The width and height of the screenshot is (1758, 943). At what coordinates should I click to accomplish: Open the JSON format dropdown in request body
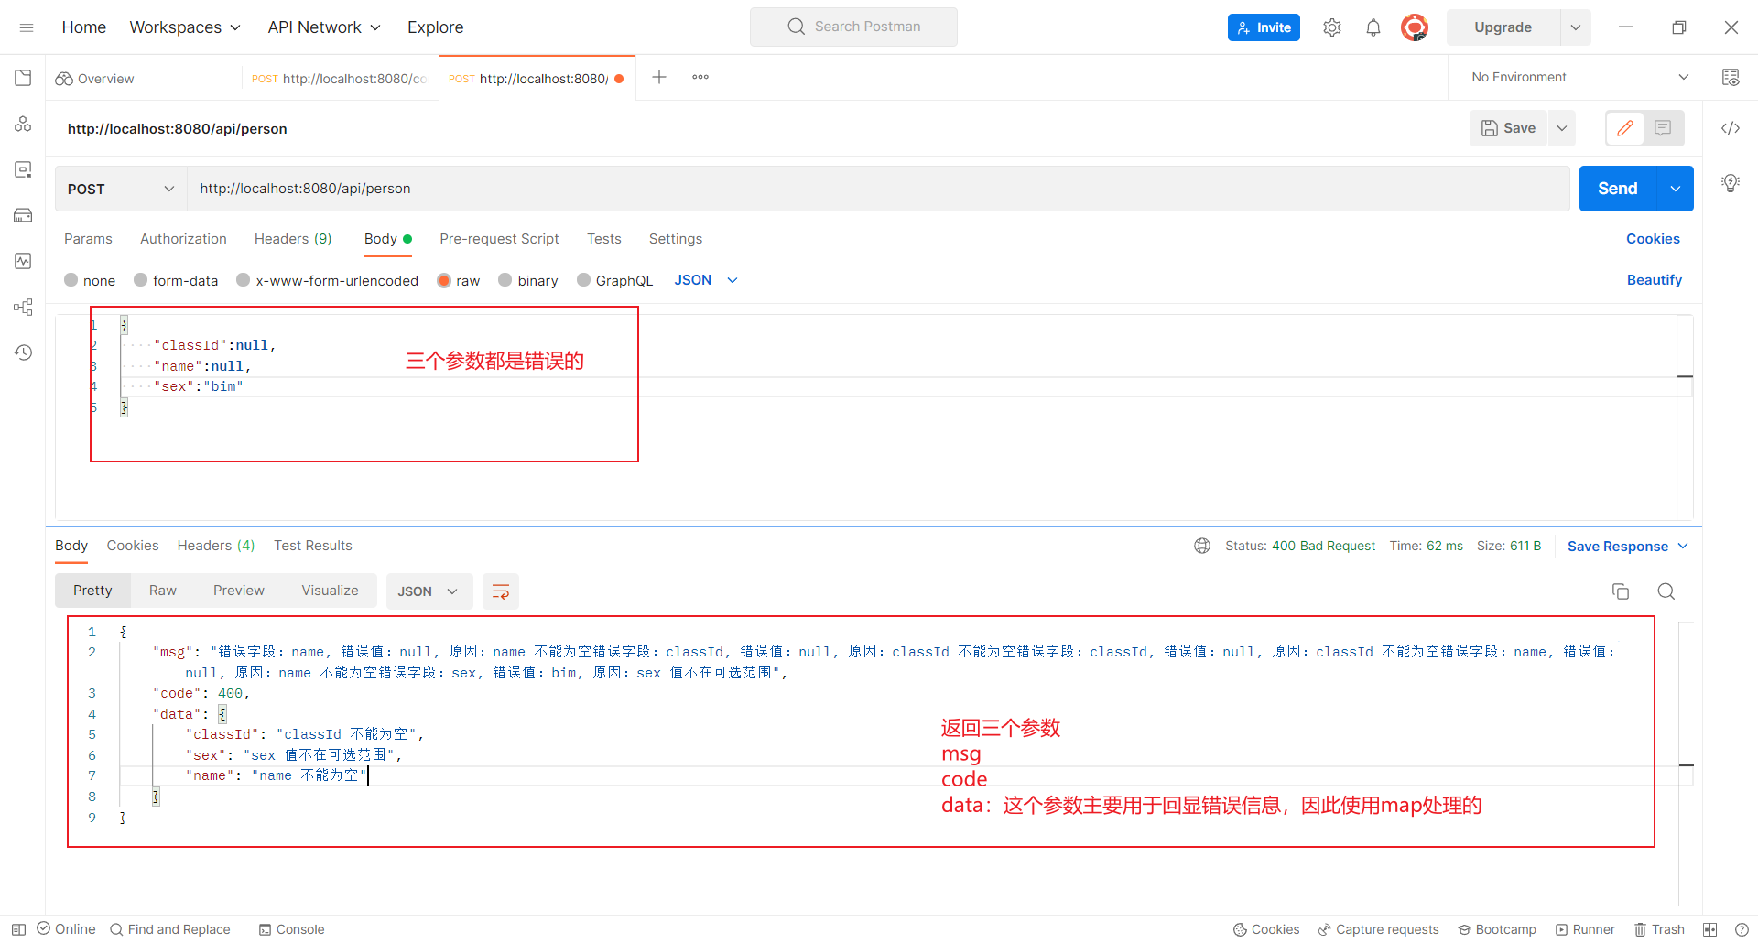[705, 280]
